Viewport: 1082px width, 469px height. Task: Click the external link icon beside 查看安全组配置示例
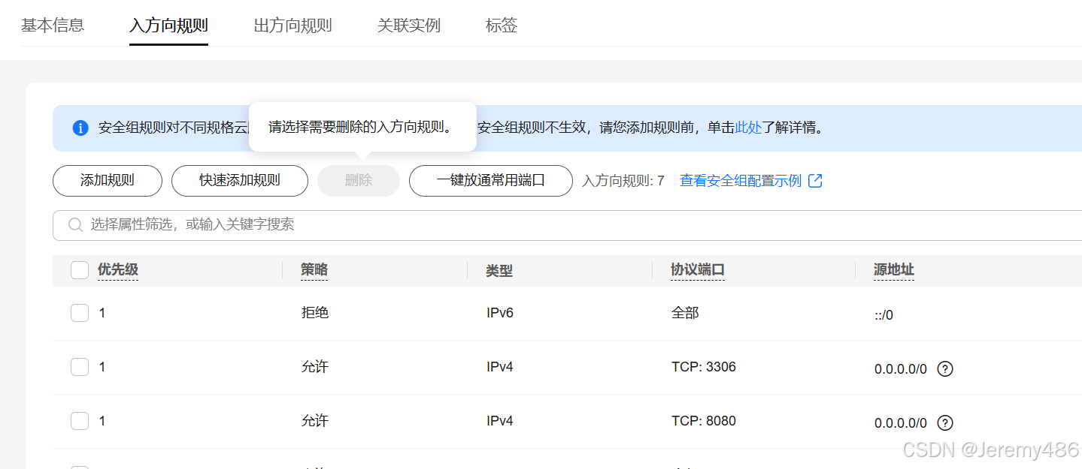click(815, 181)
